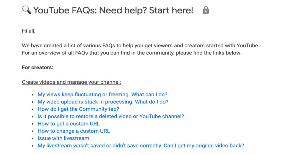
Task: Click the 'For creators:' bold heading
Action: point(37,67)
